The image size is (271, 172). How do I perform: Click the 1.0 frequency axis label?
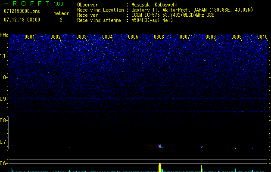pos(3,77)
